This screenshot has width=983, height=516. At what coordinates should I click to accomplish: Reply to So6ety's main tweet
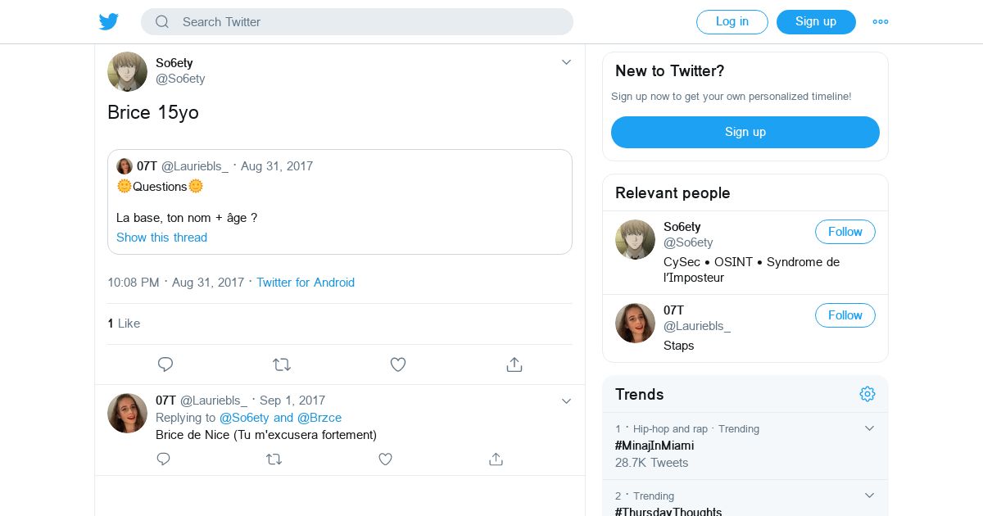point(165,364)
